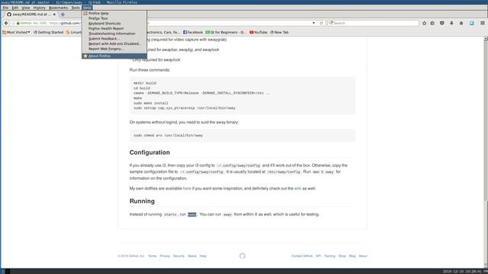The image size is (488, 274).
Task: Select the sway/README.md tab
Action: pyautogui.click(x=31, y=14)
